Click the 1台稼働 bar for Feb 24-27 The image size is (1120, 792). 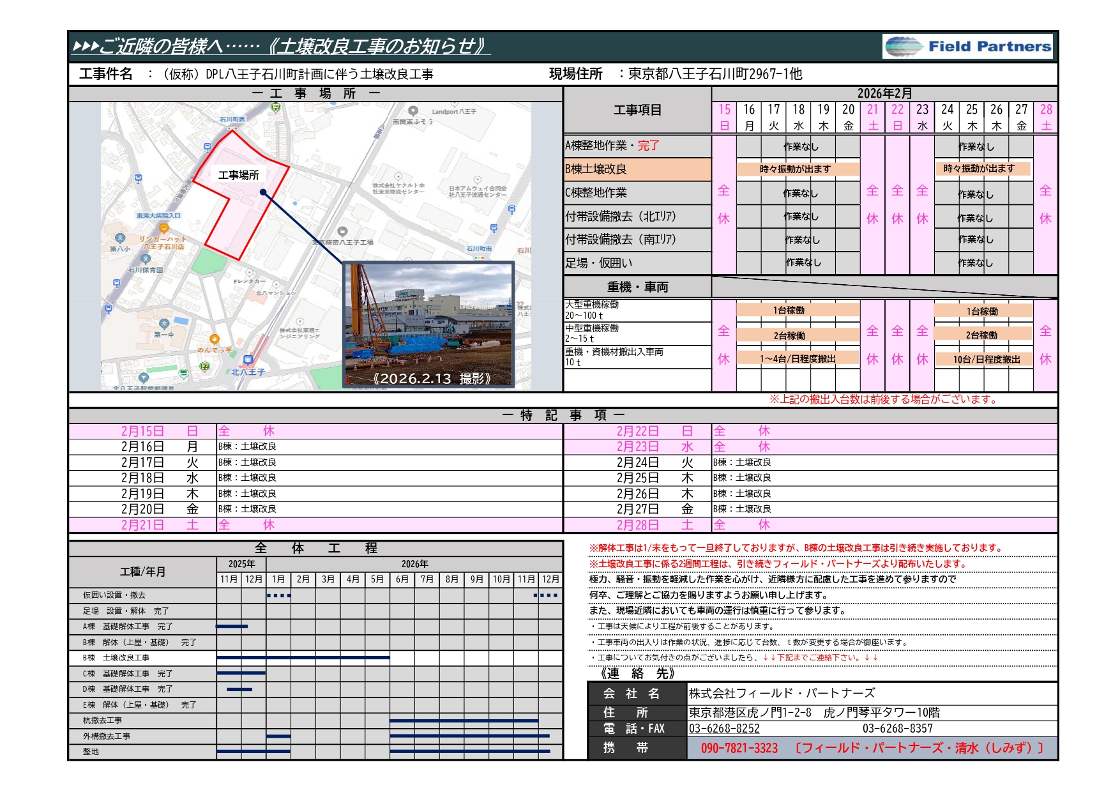[983, 311]
